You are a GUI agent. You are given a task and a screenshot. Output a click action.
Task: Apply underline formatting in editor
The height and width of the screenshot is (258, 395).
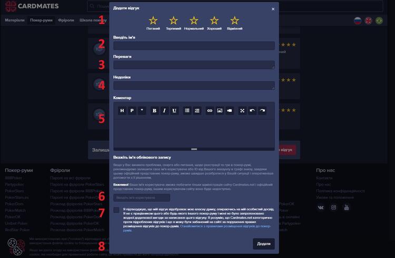pos(174,110)
